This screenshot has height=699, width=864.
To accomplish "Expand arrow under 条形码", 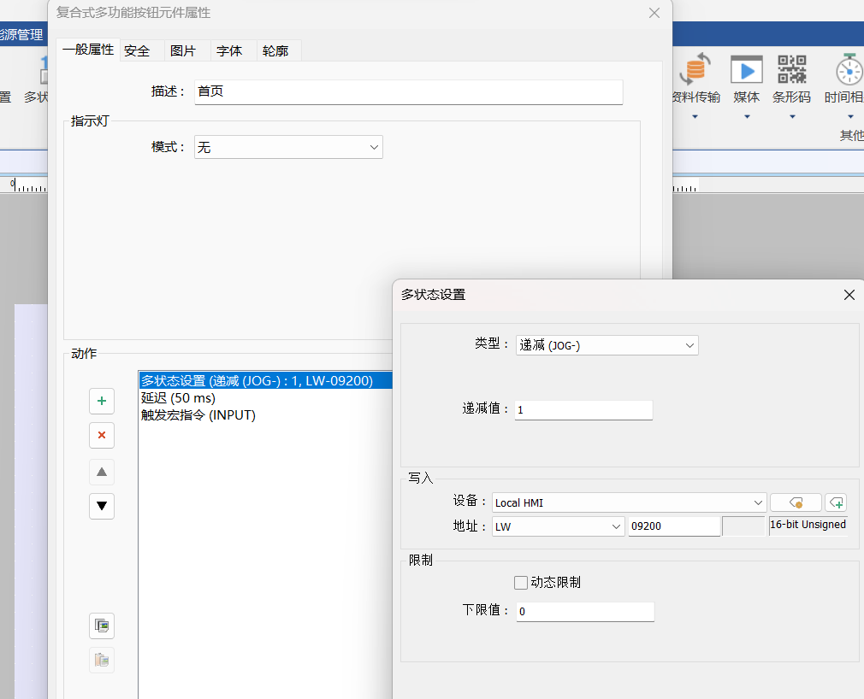I will pos(792,117).
